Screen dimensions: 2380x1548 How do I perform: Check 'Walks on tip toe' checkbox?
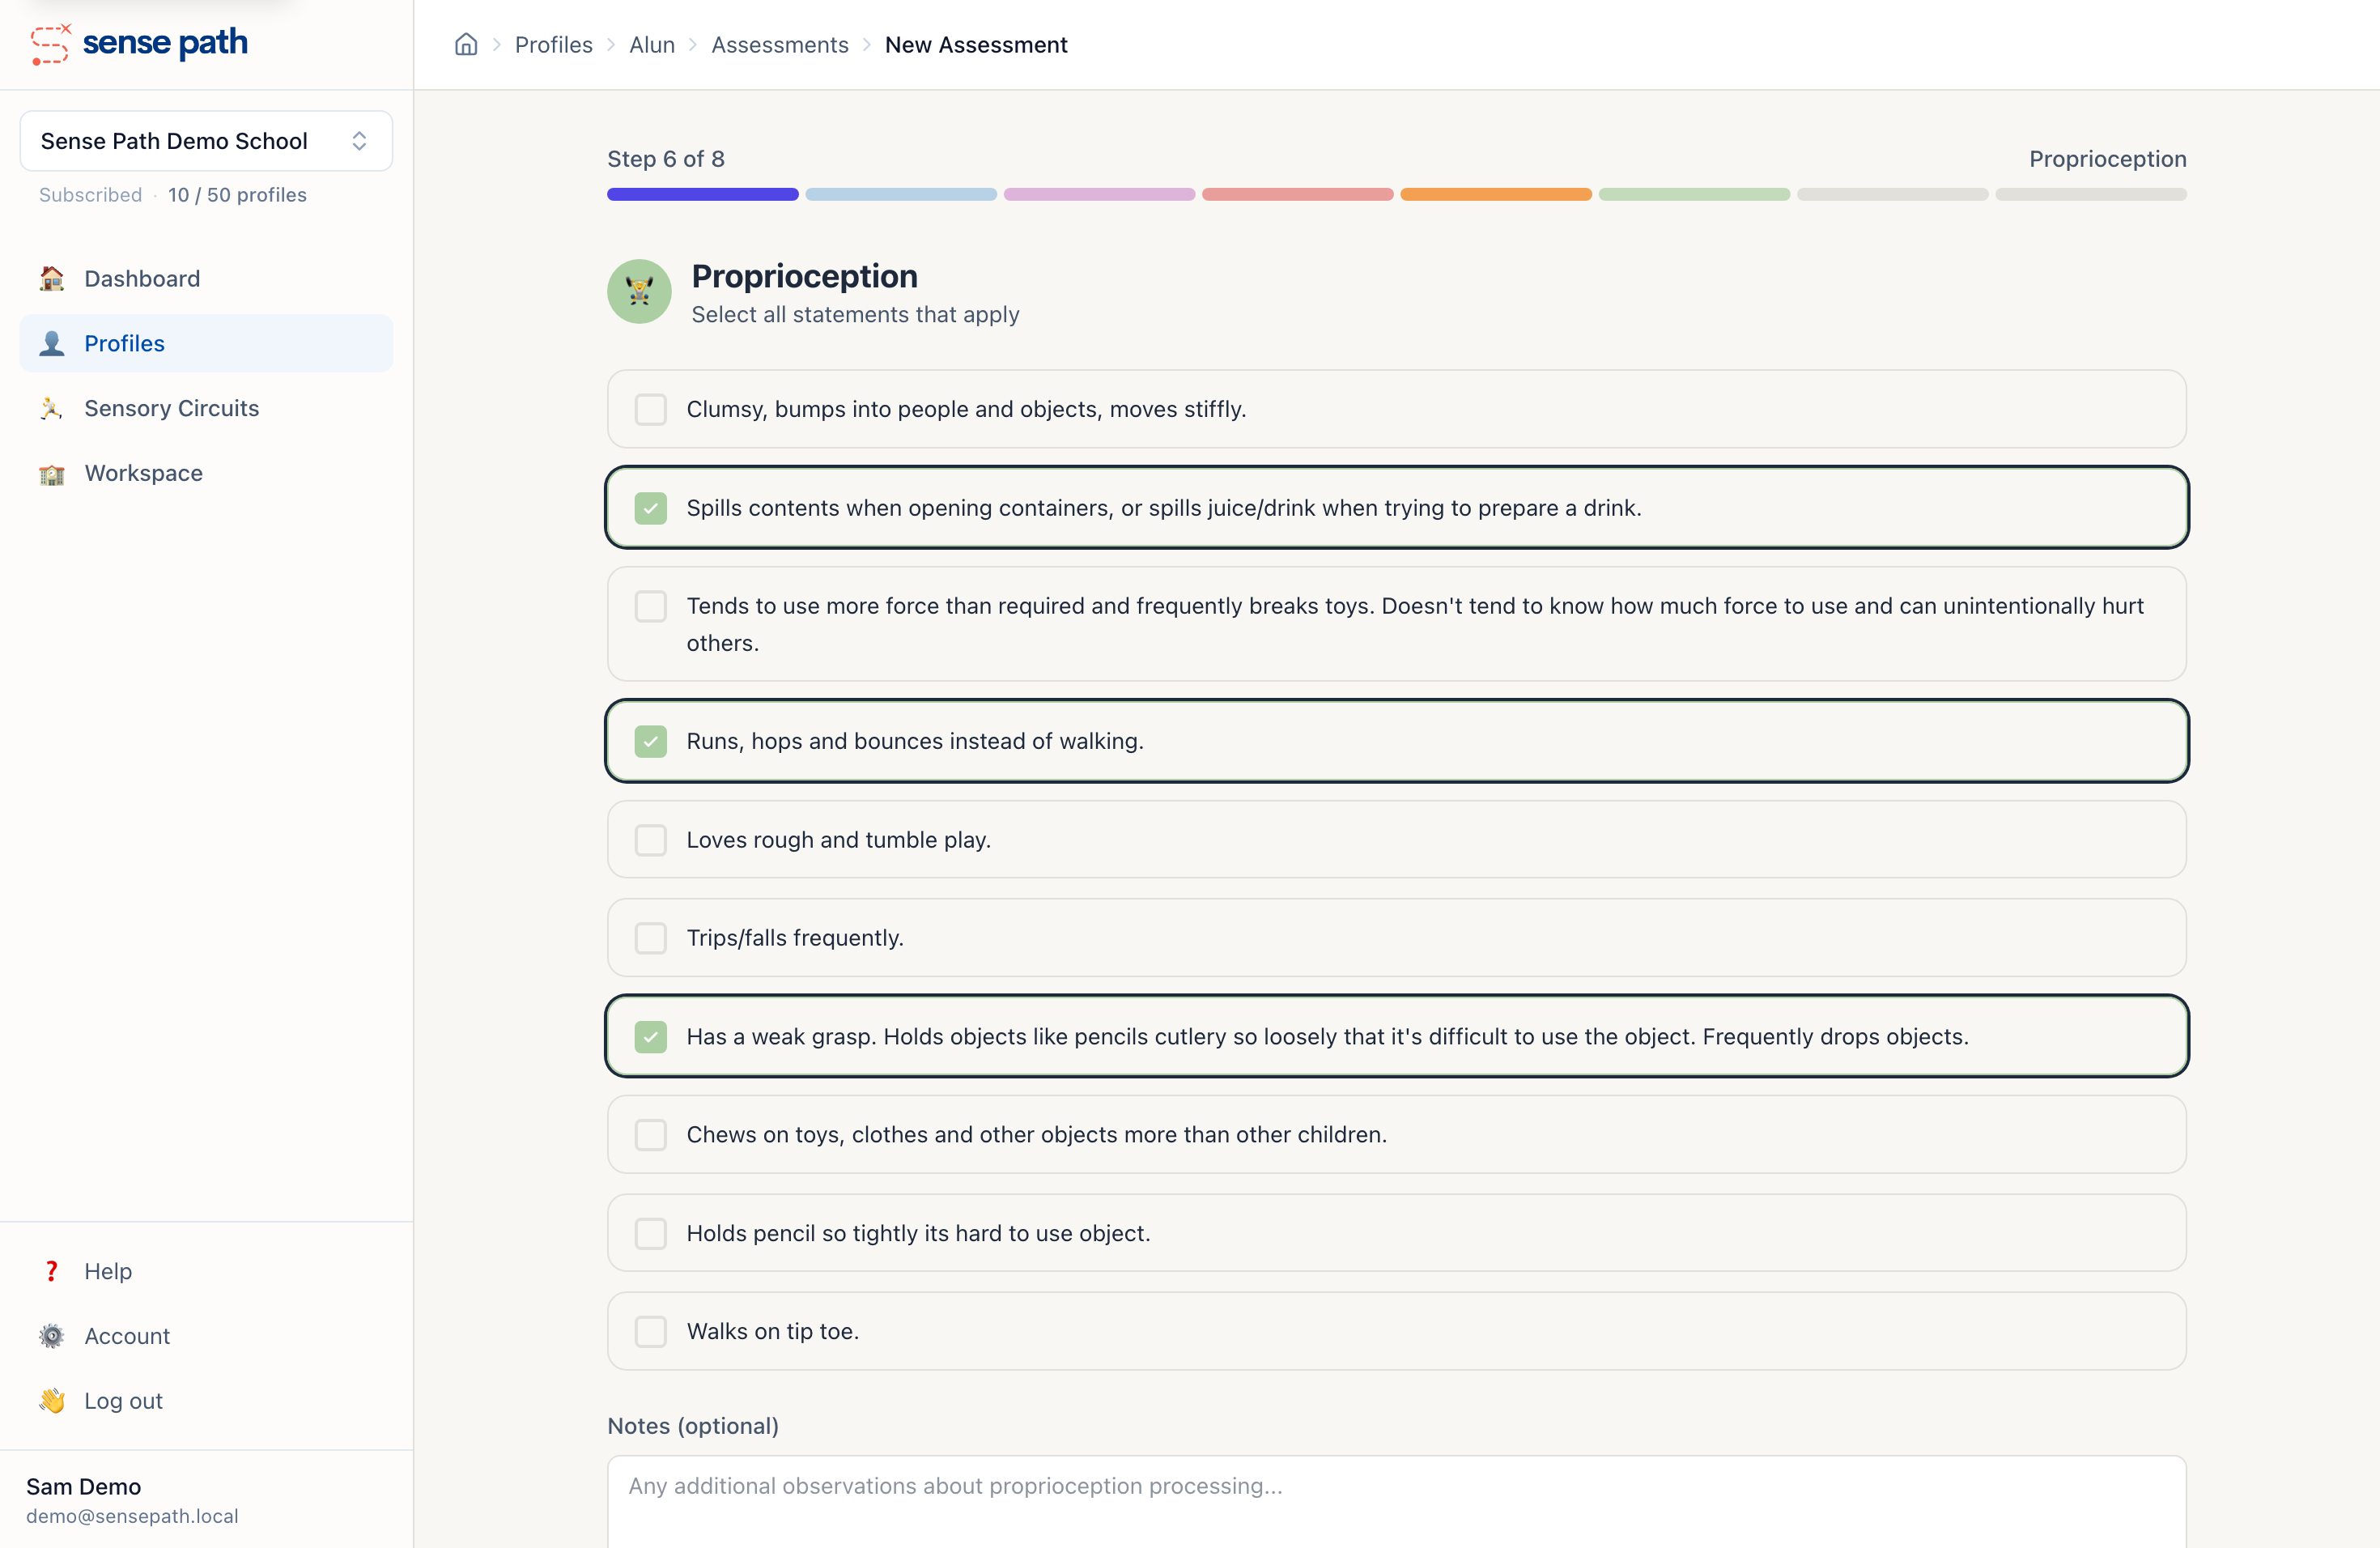click(651, 1331)
